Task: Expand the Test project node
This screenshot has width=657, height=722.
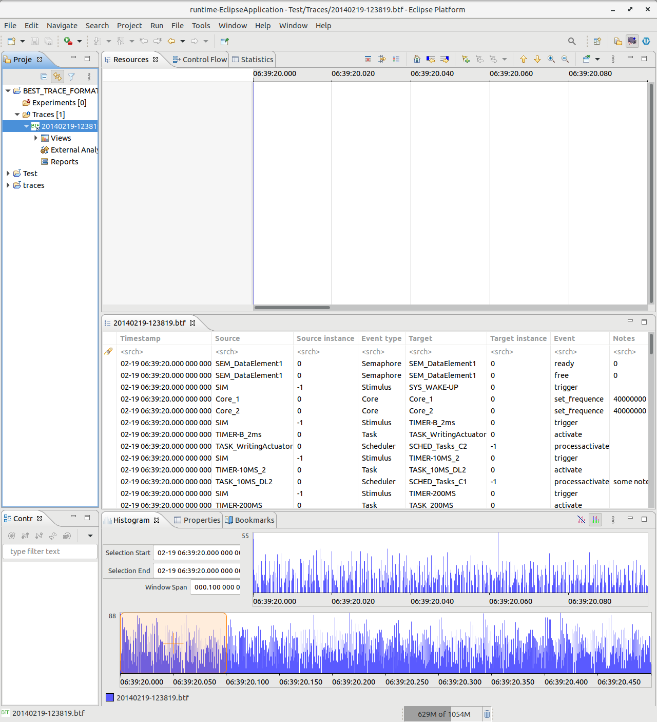Action: (8, 174)
